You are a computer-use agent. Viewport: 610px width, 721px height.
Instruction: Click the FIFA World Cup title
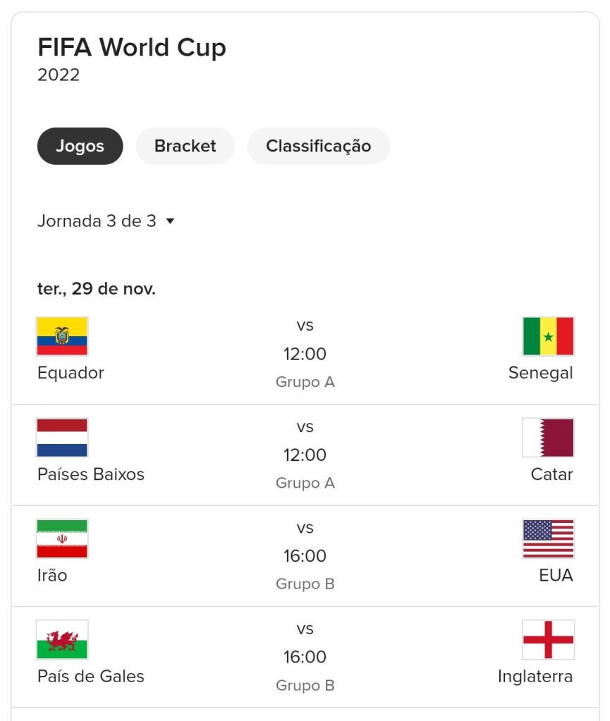(x=132, y=48)
